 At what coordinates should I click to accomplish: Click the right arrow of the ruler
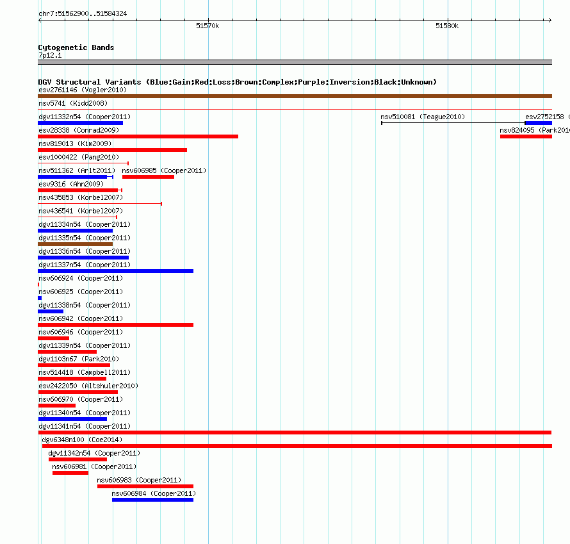[x=550, y=21]
